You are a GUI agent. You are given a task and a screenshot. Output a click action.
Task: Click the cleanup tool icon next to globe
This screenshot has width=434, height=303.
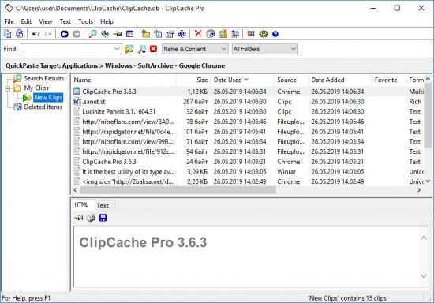pos(235,34)
